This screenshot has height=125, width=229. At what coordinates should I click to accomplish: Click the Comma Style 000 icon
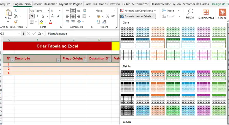(113, 16)
